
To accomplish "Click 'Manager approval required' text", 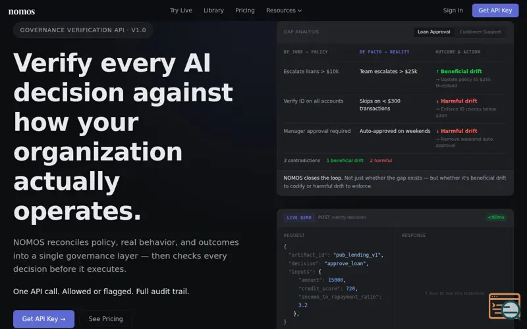I will pyautogui.click(x=317, y=131).
